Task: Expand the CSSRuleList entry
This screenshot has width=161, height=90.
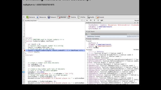Action: click(88, 78)
